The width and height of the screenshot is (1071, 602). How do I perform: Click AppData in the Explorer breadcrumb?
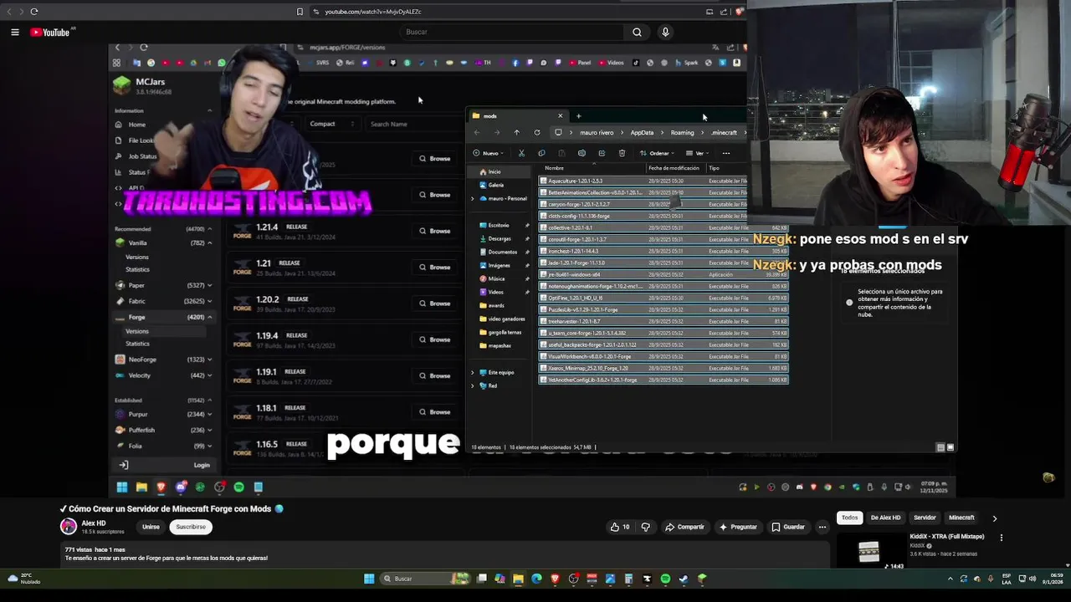[642, 132]
